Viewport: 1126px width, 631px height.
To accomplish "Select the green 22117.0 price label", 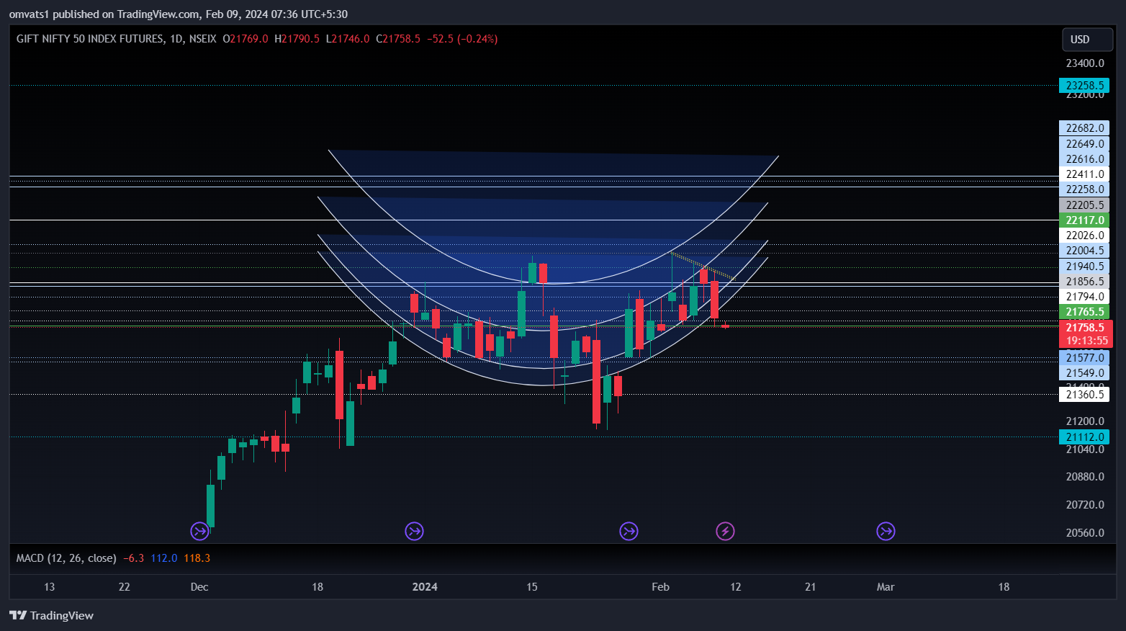I will point(1084,220).
